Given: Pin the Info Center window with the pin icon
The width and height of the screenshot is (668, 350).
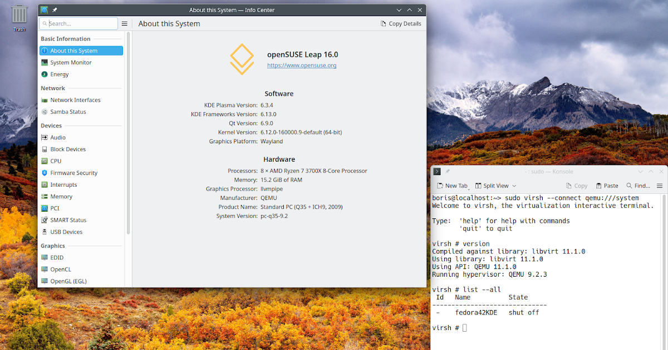Looking at the screenshot, I should (55, 10).
